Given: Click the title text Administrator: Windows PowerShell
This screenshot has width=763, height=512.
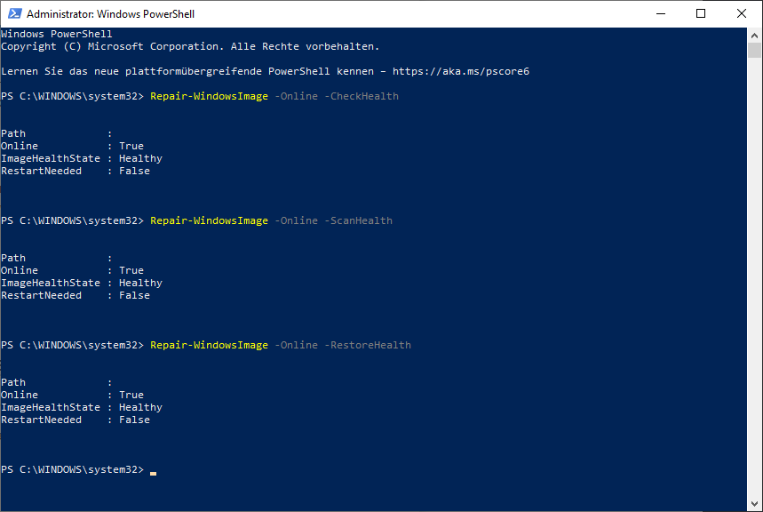Looking at the screenshot, I should coord(110,14).
